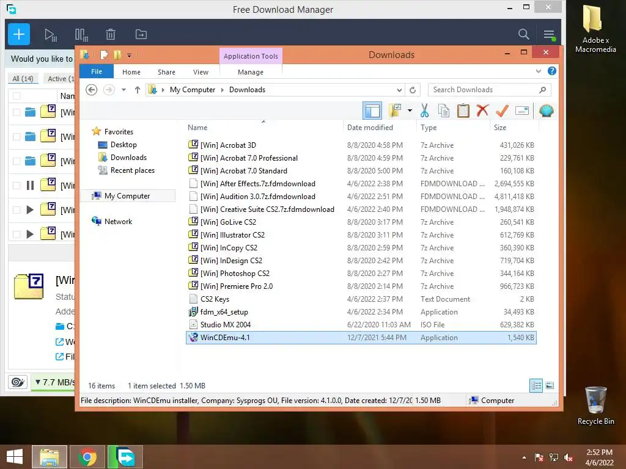Click the copy icon in Explorer toolbar

pos(444,111)
